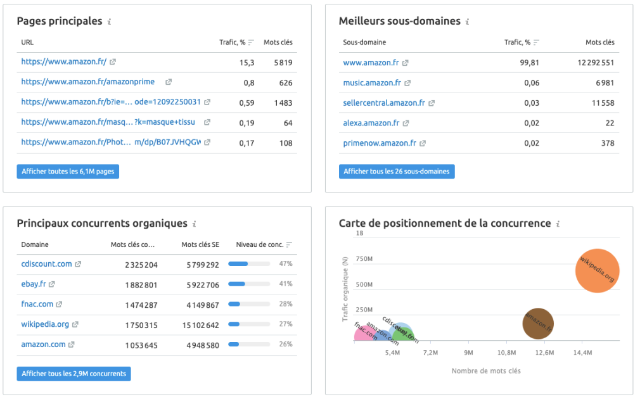Image resolution: width=640 pixels, height=399 pixels.
Task: Open external link icon for wikipedia.org competitor
Action: pos(75,324)
